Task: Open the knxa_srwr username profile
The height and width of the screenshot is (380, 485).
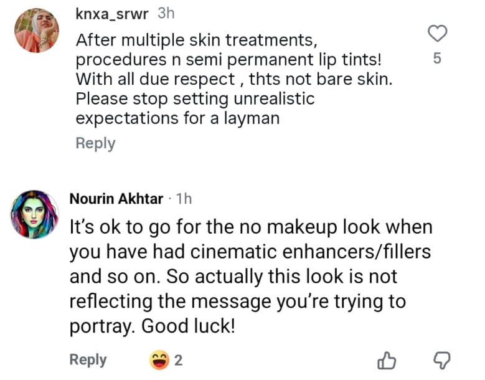Action: [x=112, y=14]
